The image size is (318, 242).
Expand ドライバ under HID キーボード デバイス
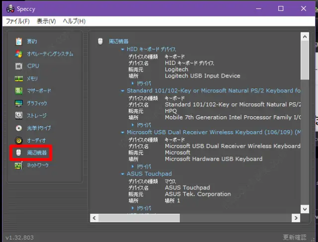pos(133,83)
